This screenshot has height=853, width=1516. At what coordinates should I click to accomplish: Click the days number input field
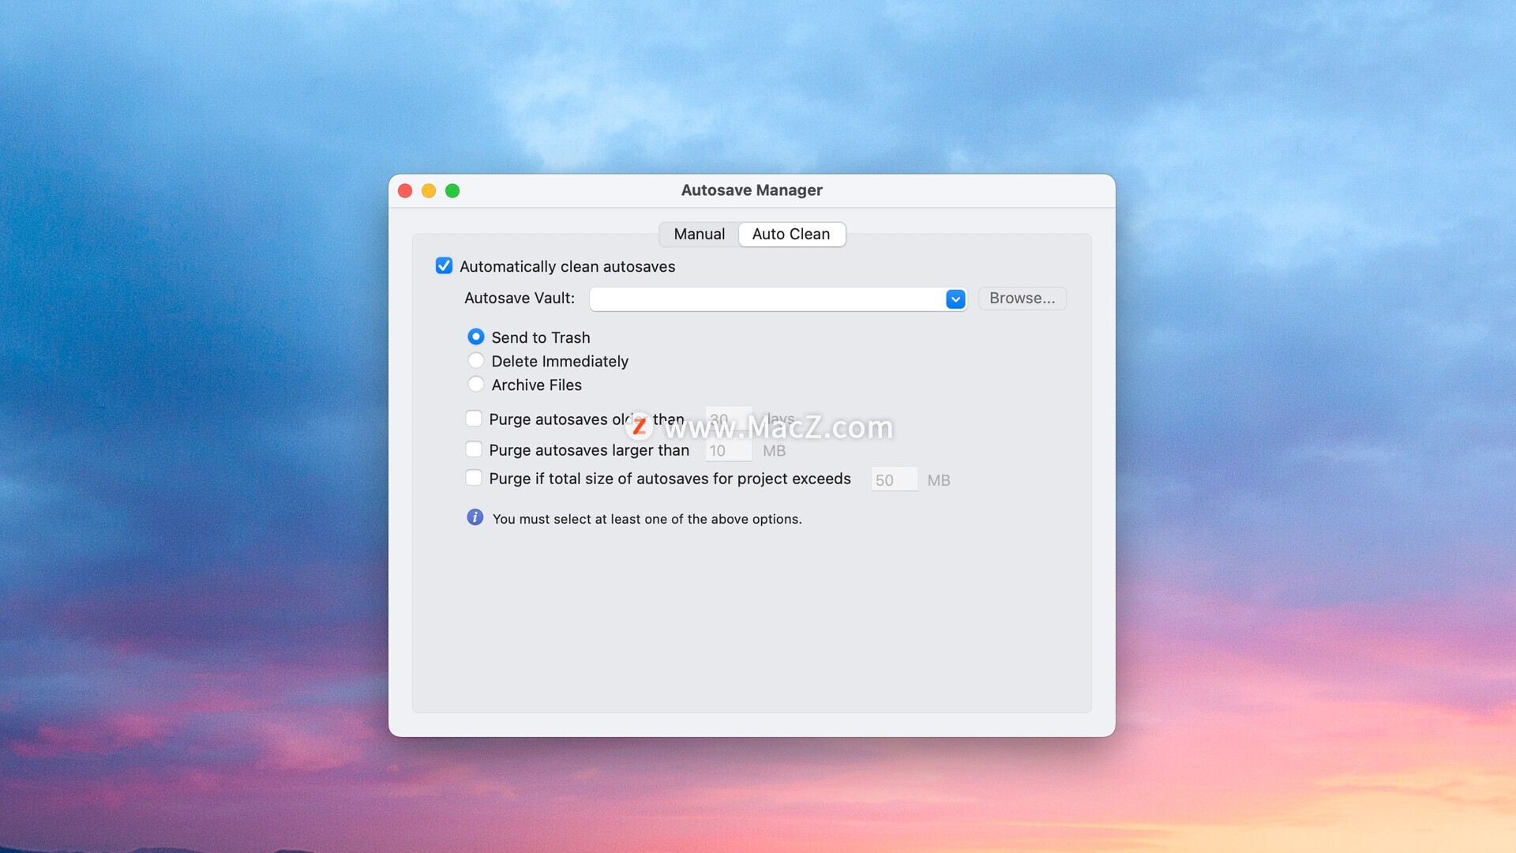pos(728,419)
